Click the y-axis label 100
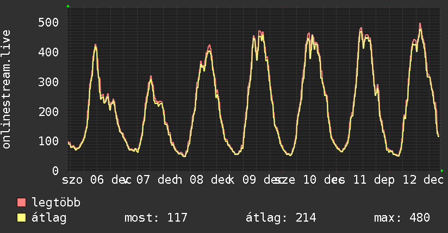Image resolution: width=448 pixels, height=233 pixels. click(x=48, y=141)
